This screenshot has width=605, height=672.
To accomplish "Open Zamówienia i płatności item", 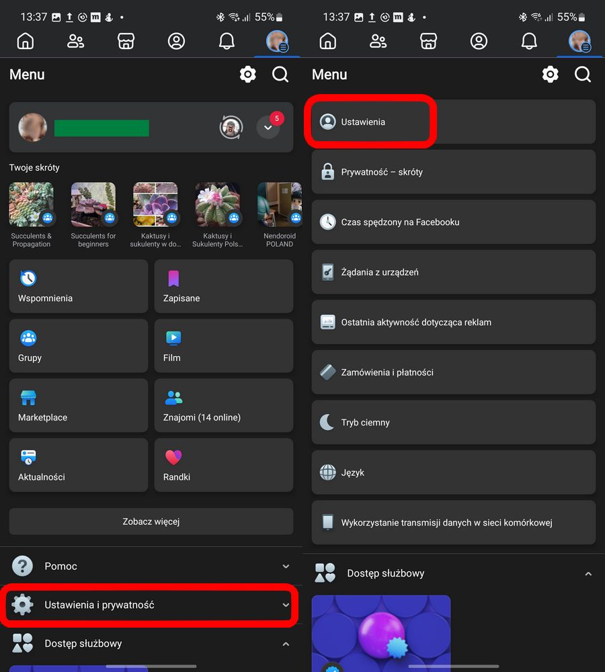I will (454, 372).
